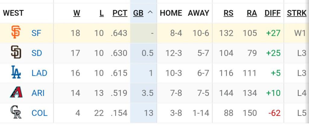The height and width of the screenshot is (127, 309).
Task: Sort by RS runs scored header
Action: [228, 13]
